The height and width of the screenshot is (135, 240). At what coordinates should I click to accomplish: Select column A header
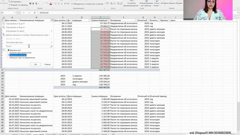tap(12, 18)
